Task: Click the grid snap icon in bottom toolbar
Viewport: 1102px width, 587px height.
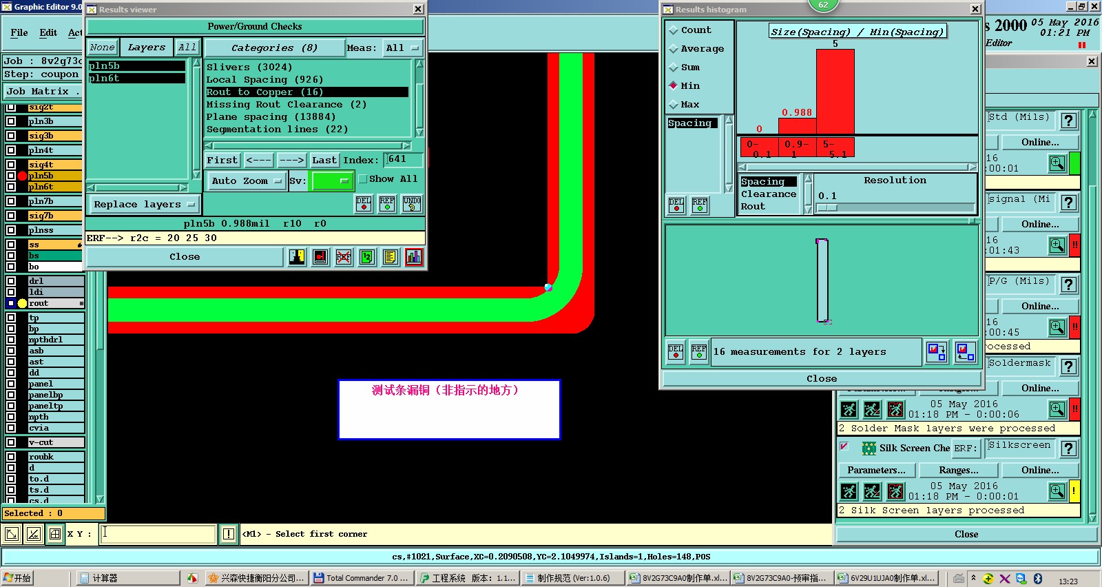Action: [55, 534]
